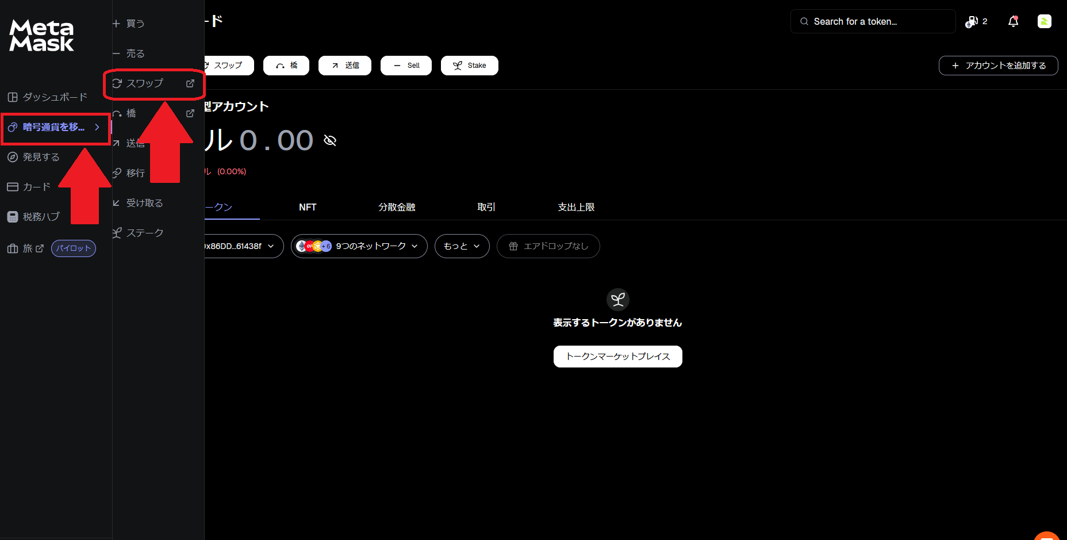The height and width of the screenshot is (540, 1067).
Task: Select ステーク in the submenu
Action: 145,232
